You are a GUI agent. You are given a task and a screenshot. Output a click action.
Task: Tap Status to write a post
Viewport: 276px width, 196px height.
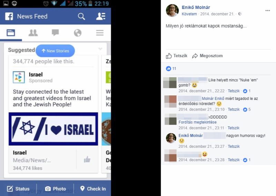pyautogui.click(x=18, y=189)
